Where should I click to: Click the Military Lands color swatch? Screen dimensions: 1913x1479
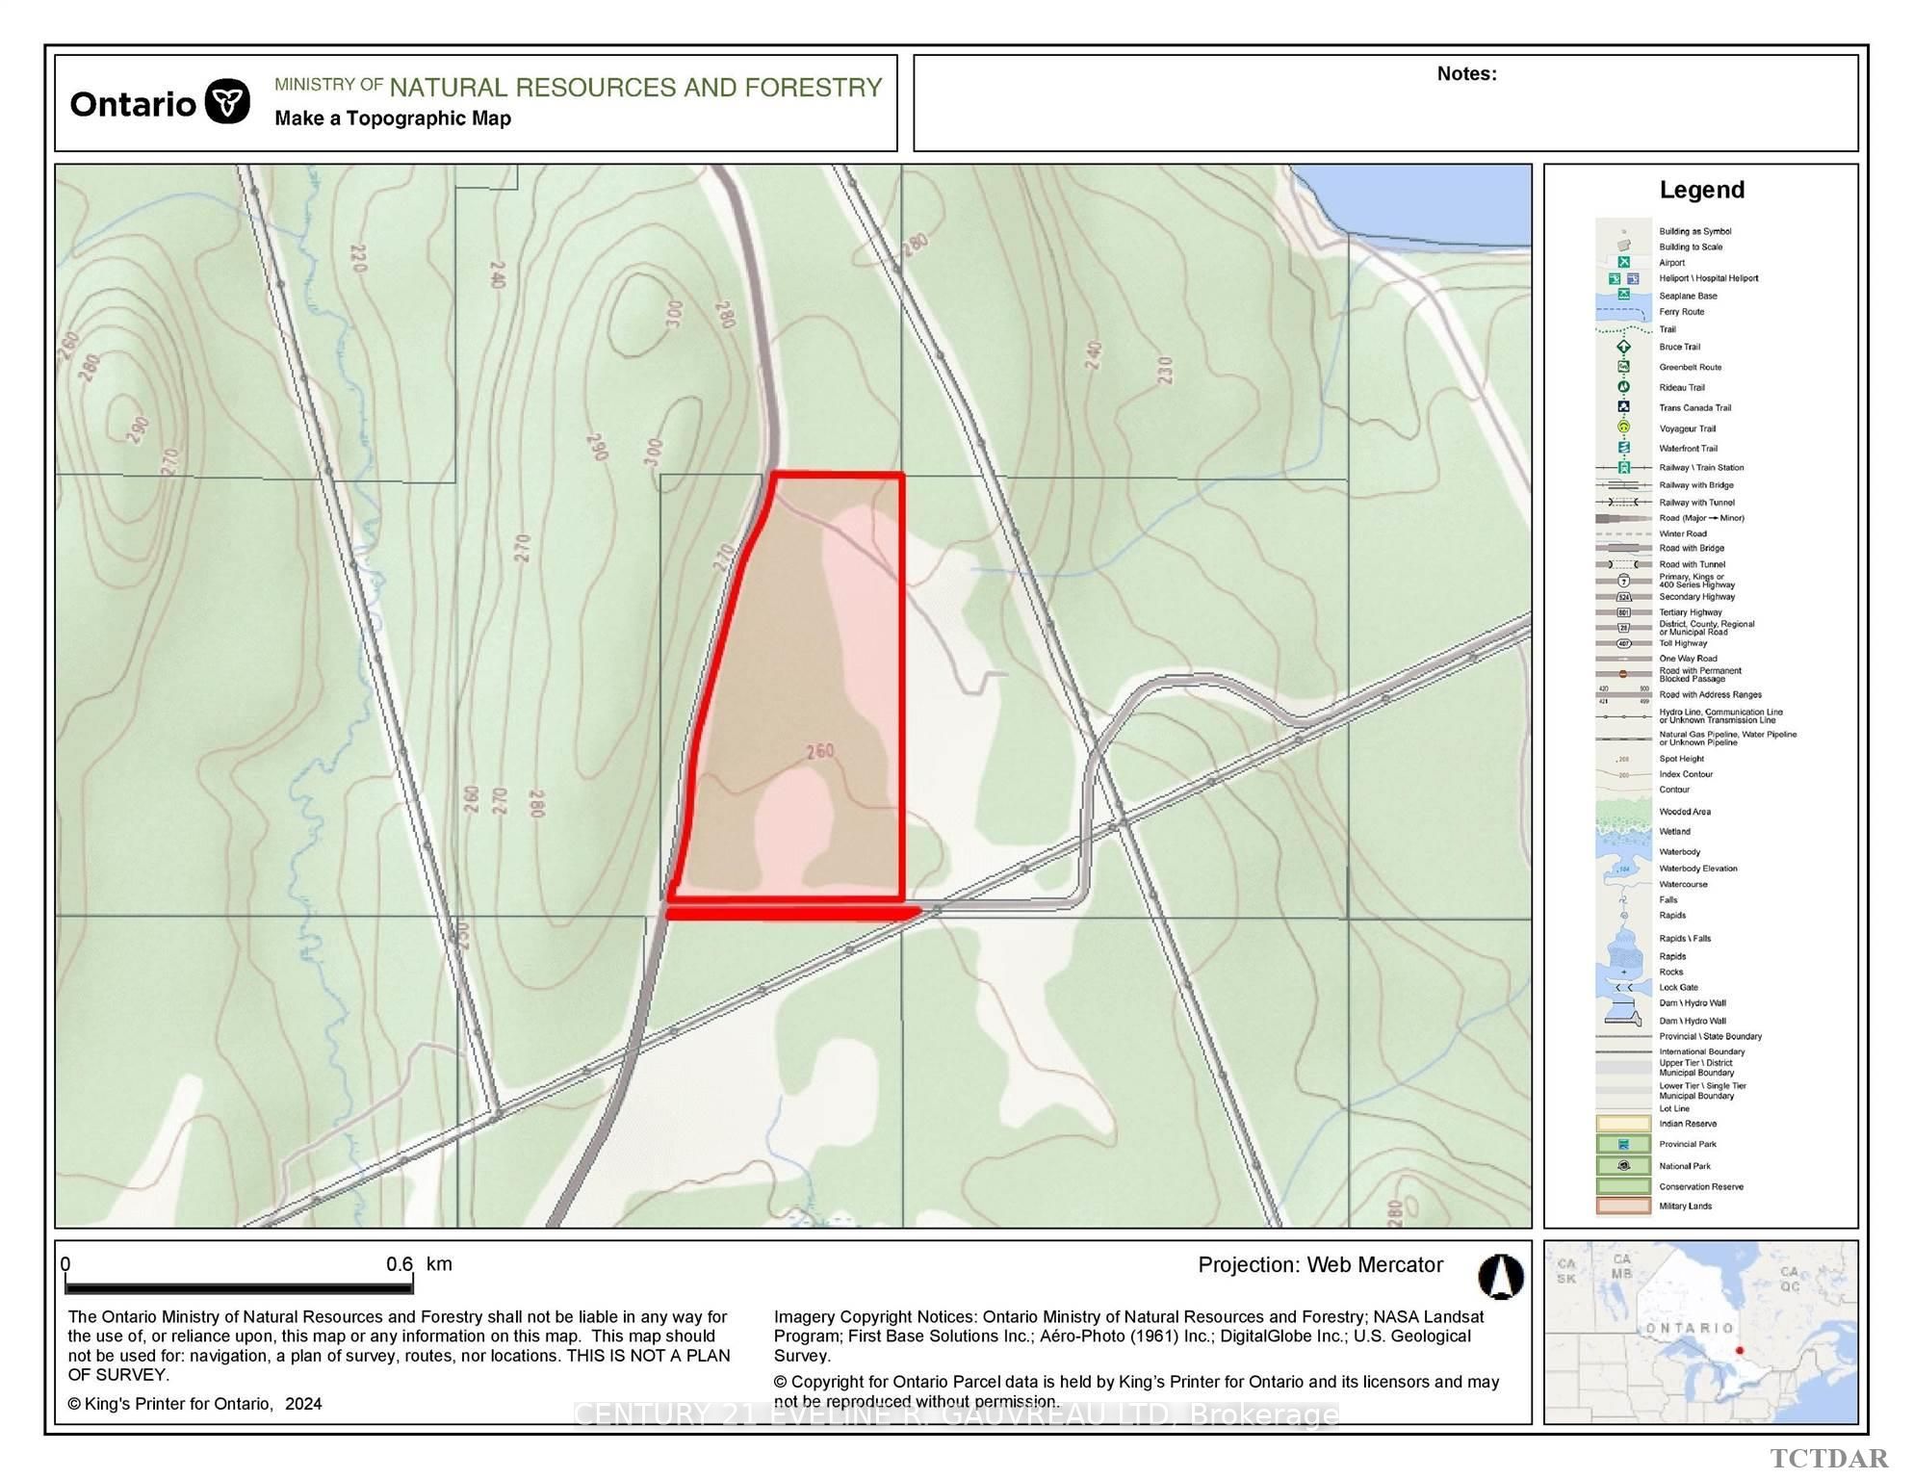[1623, 1206]
